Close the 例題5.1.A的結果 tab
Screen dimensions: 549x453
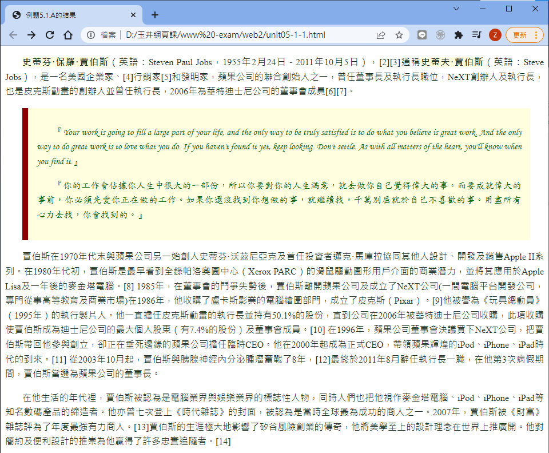tap(133, 15)
